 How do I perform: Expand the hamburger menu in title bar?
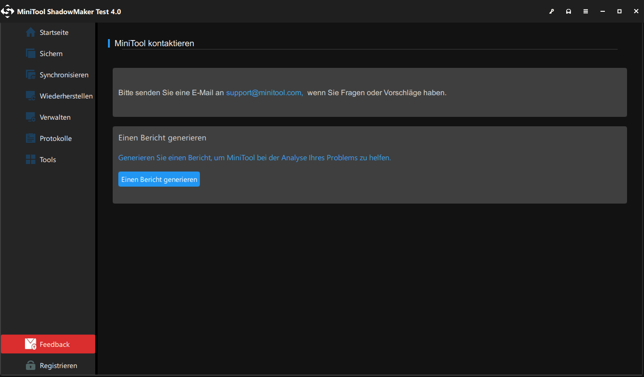[586, 11]
